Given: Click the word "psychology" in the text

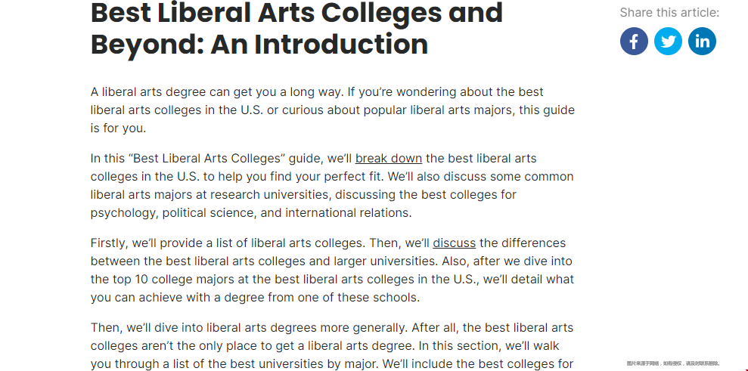Looking at the screenshot, I should click(x=123, y=213).
